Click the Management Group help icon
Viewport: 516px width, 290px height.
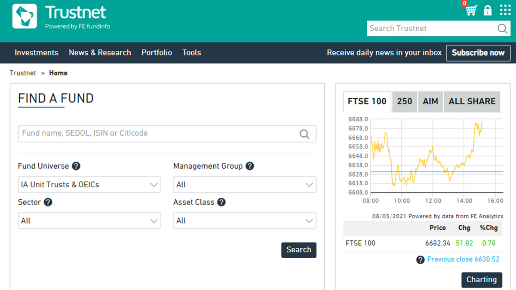[250, 166]
